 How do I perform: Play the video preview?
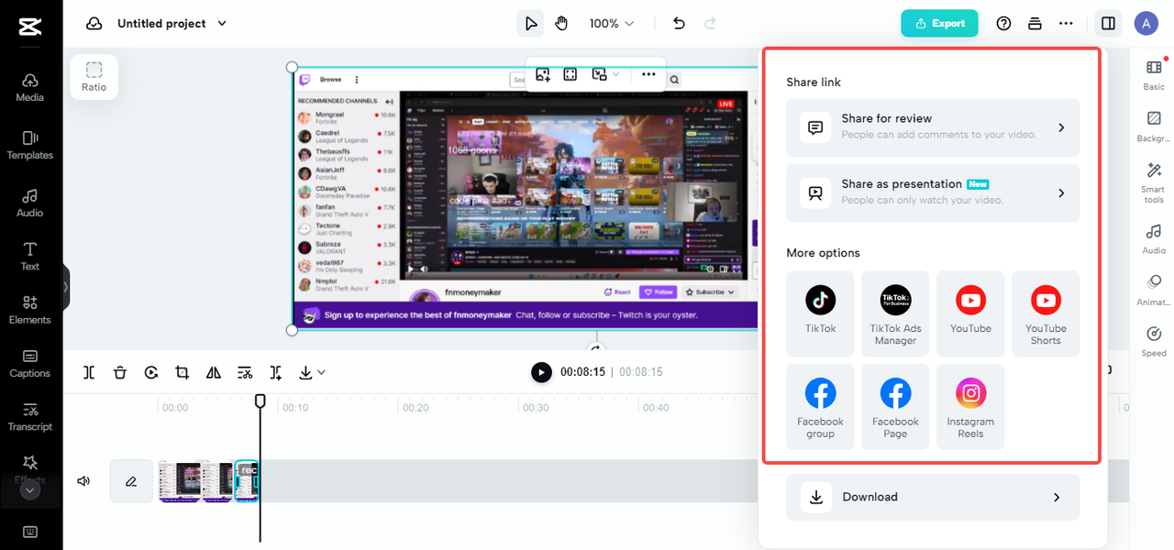point(541,372)
